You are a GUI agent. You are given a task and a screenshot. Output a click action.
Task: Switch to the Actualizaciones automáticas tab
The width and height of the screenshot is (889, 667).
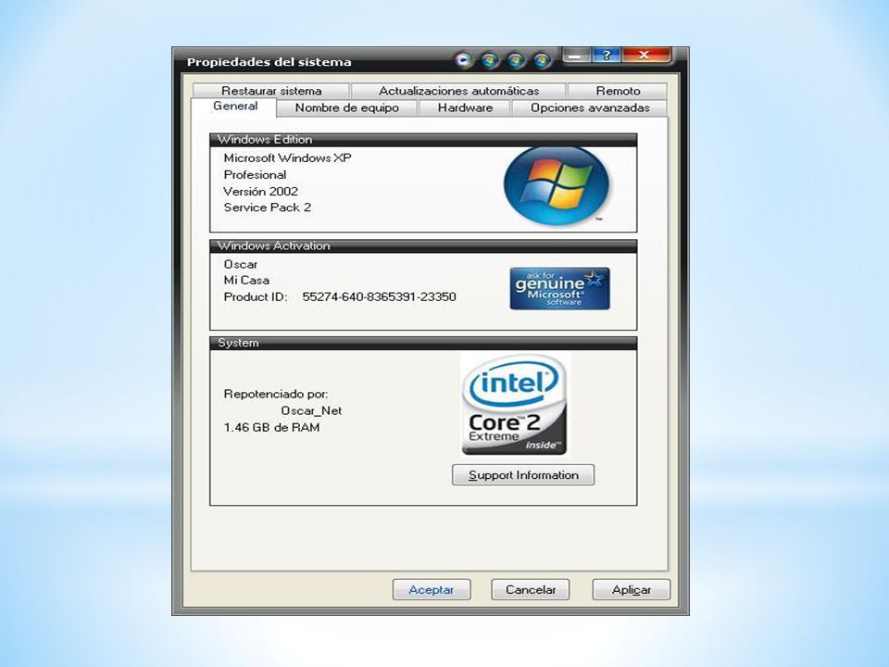[458, 91]
